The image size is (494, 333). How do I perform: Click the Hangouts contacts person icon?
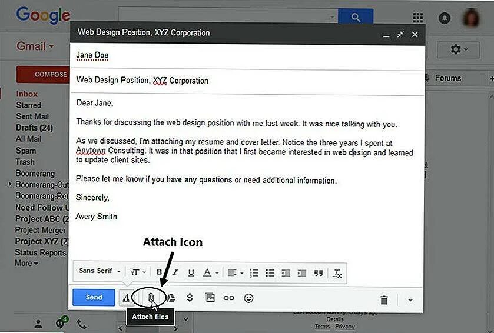click(x=38, y=324)
